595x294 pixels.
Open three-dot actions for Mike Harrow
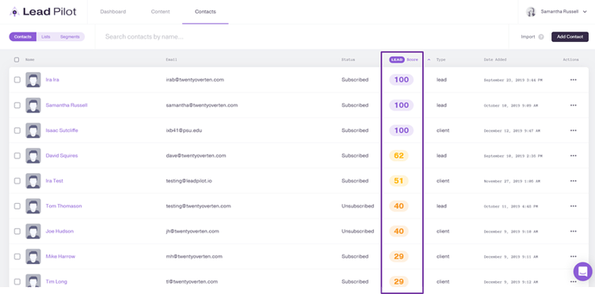coord(573,257)
